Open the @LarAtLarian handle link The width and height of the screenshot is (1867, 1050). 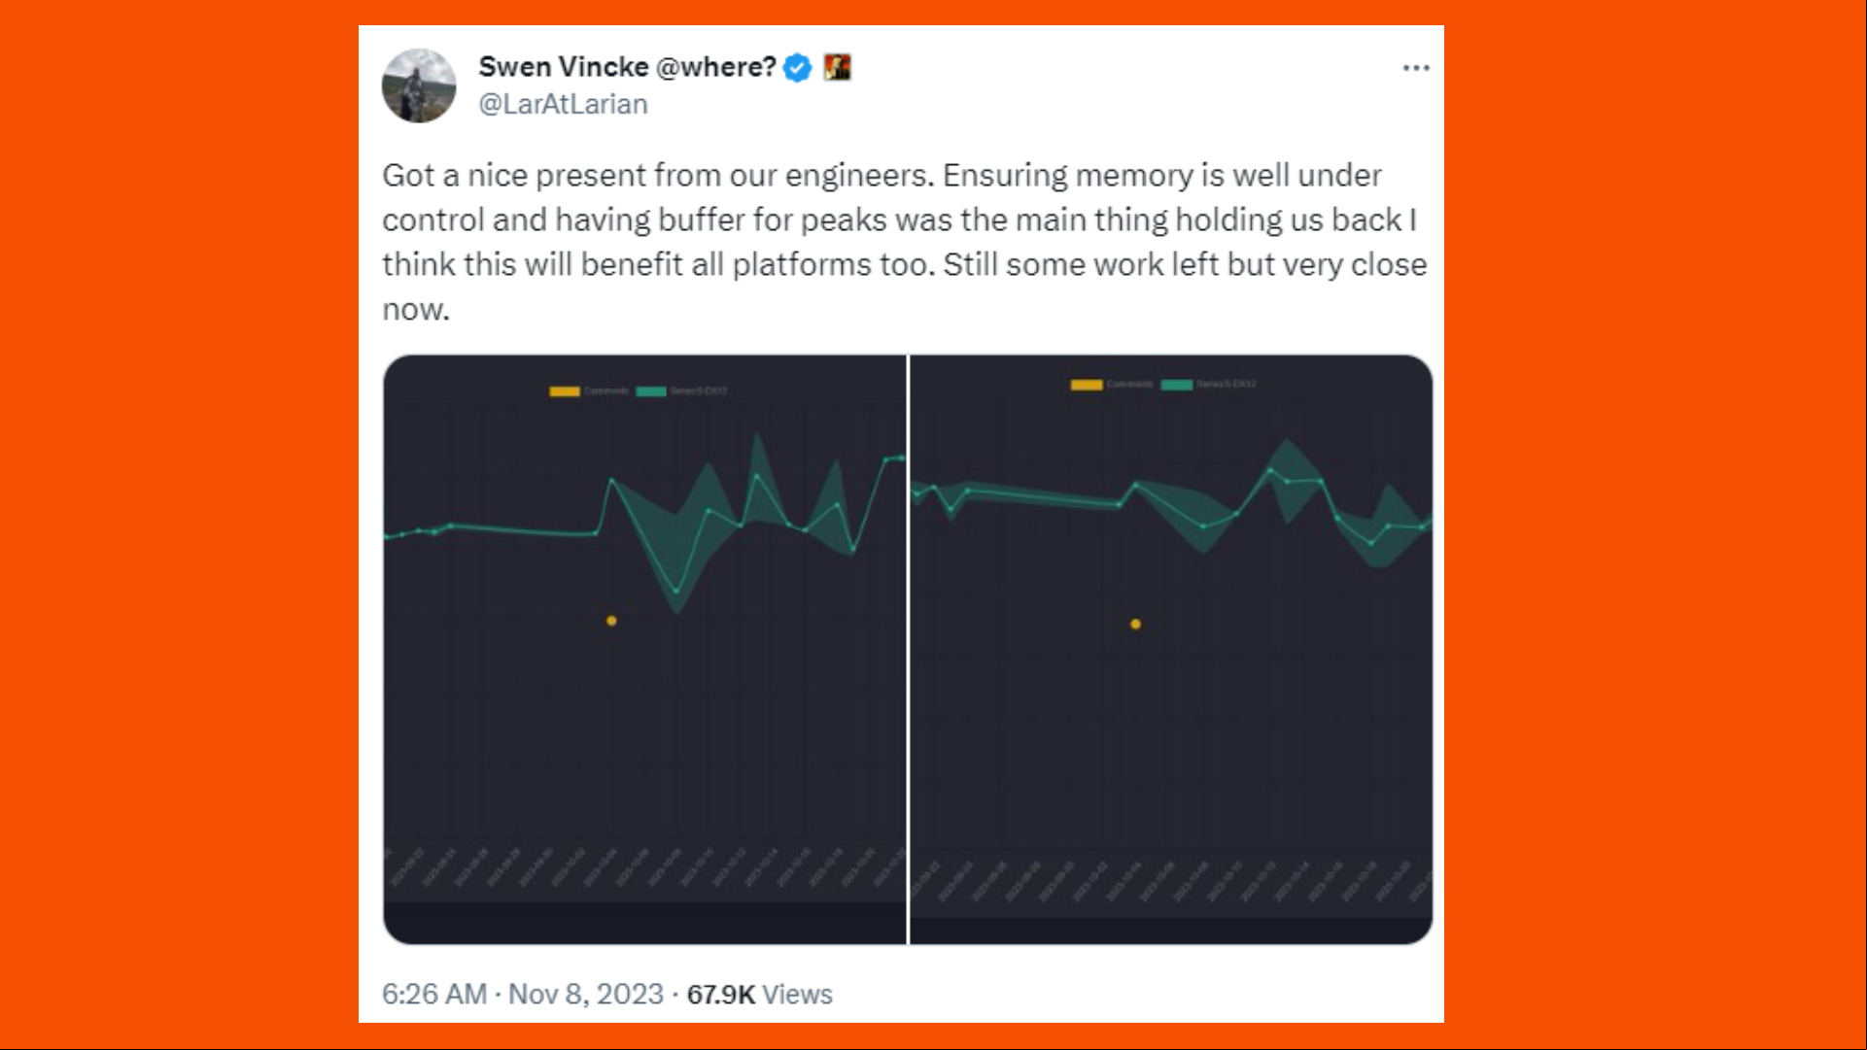pos(563,104)
